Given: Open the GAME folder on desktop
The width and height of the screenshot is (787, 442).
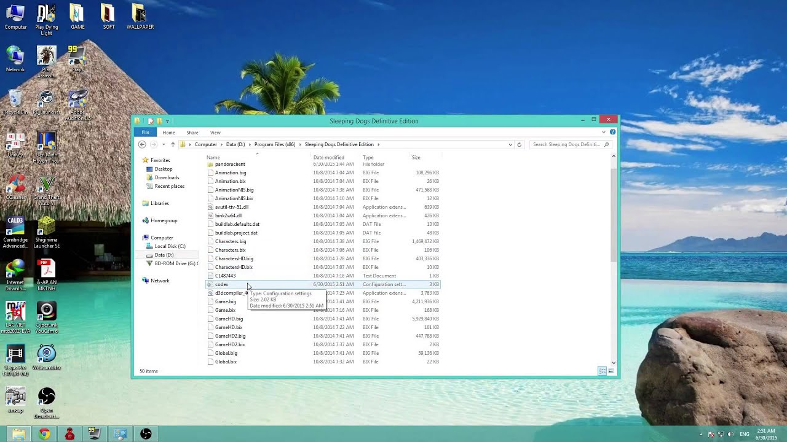Looking at the screenshot, I should click(x=77, y=17).
